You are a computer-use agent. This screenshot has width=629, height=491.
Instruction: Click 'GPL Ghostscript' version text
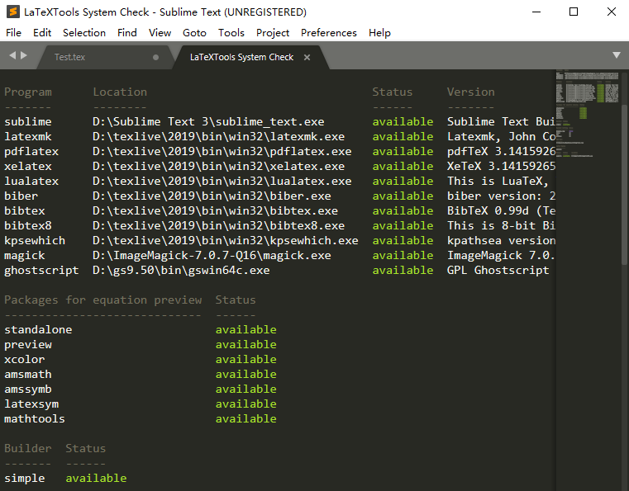(x=498, y=270)
